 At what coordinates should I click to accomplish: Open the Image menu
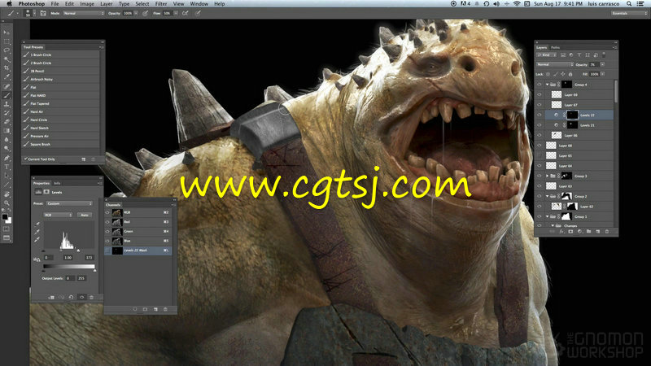click(x=87, y=4)
